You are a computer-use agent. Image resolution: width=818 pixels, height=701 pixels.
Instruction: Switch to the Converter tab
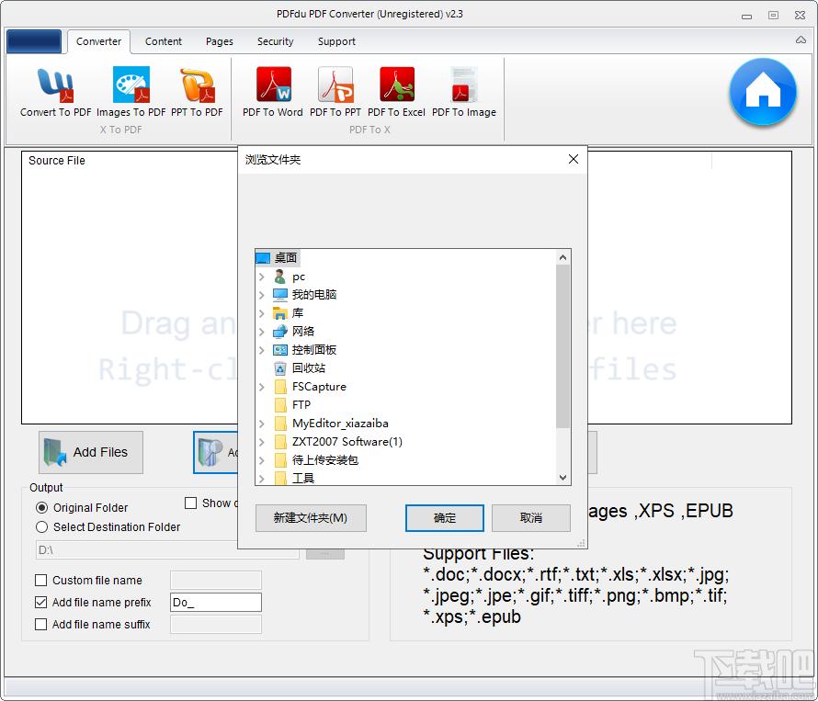pyautogui.click(x=98, y=41)
